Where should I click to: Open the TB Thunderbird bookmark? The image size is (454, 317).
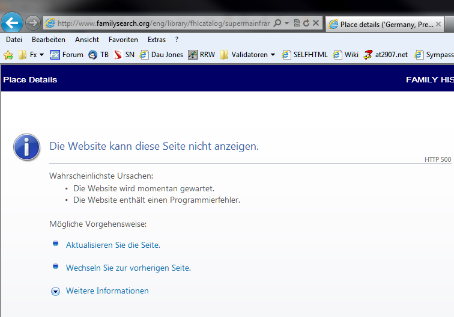pos(98,55)
